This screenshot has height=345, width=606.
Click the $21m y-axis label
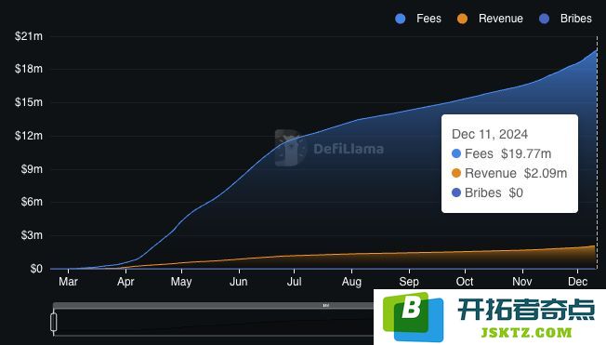pos(29,36)
